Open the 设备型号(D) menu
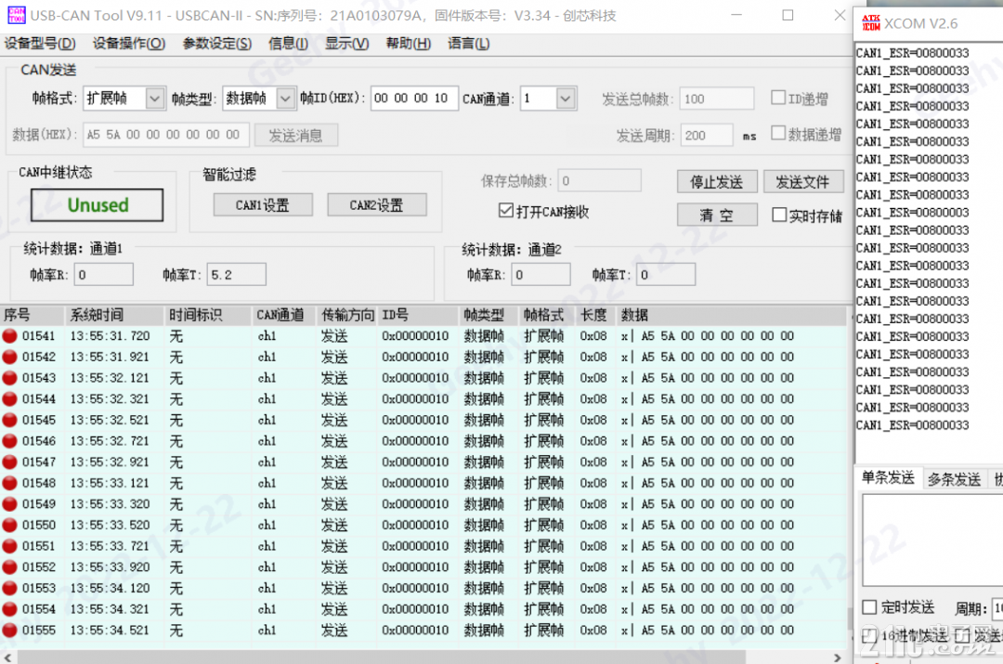This screenshot has width=1003, height=664. point(40,44)
